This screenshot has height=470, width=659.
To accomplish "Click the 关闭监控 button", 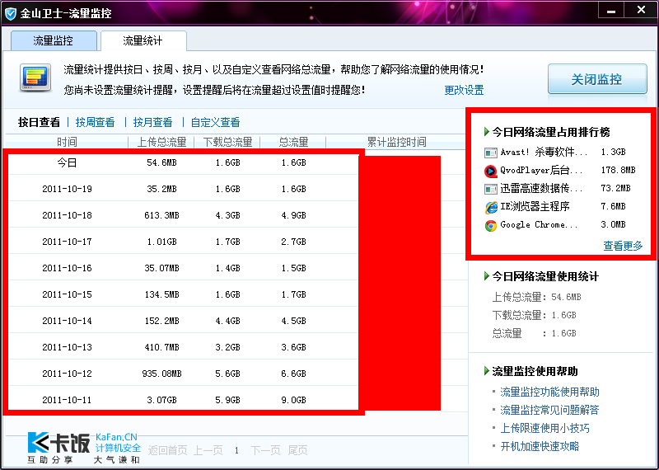I will click(597, 78).
